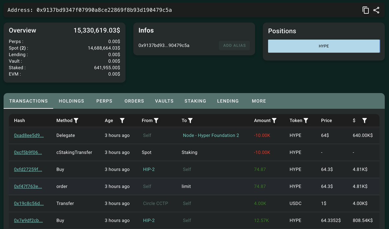Open the Perps tab
The width and height of the screenshot is (389, 229).
104,101
